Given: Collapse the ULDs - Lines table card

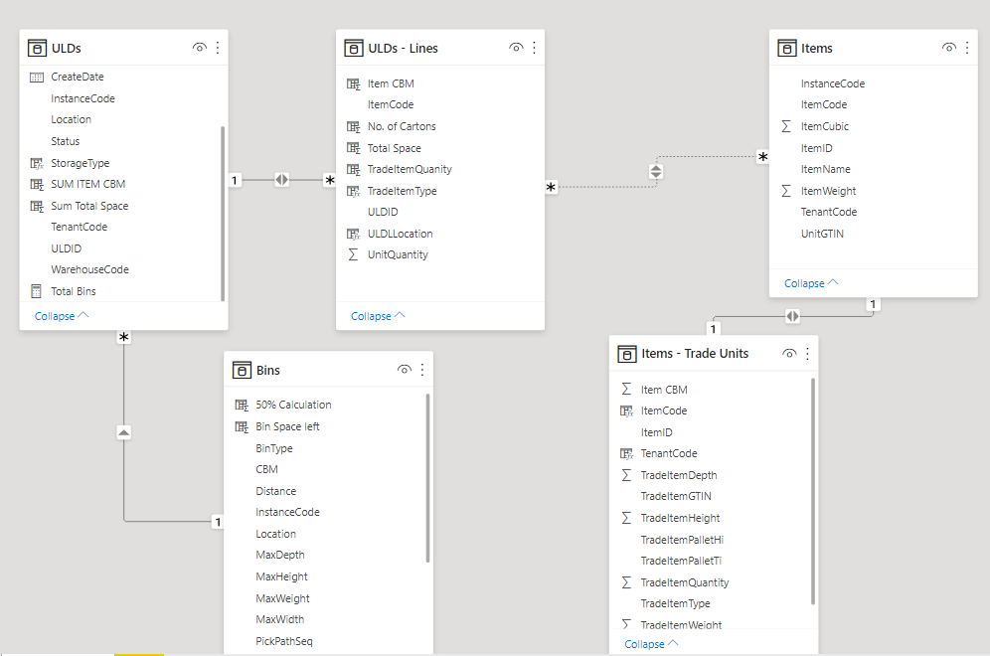Looking at the screenshot, I should [378, 316].
